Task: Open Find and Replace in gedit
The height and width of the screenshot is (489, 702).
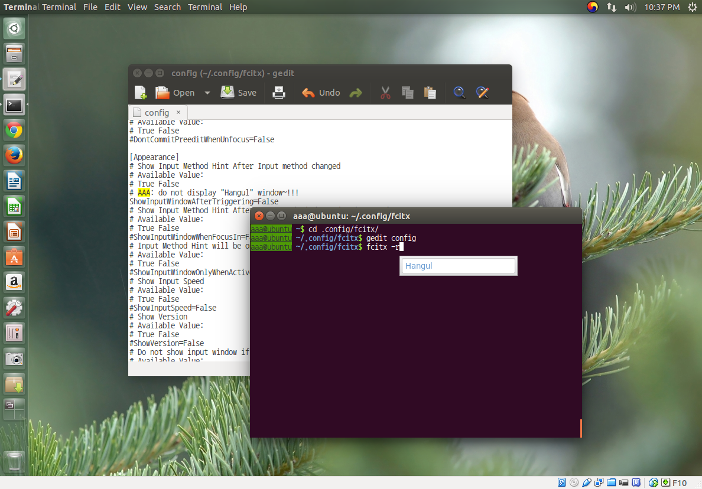Action: click(482, 93)
